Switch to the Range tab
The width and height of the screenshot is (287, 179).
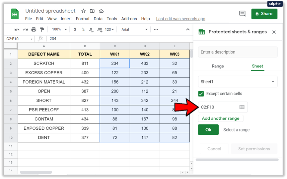click(218, 66)
